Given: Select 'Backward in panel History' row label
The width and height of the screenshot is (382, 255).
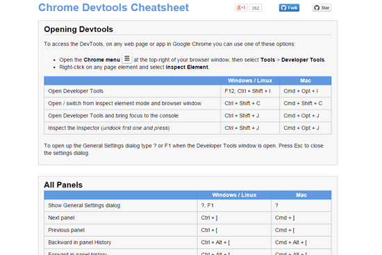Looking at the screenshot, I should coord(80,242).
